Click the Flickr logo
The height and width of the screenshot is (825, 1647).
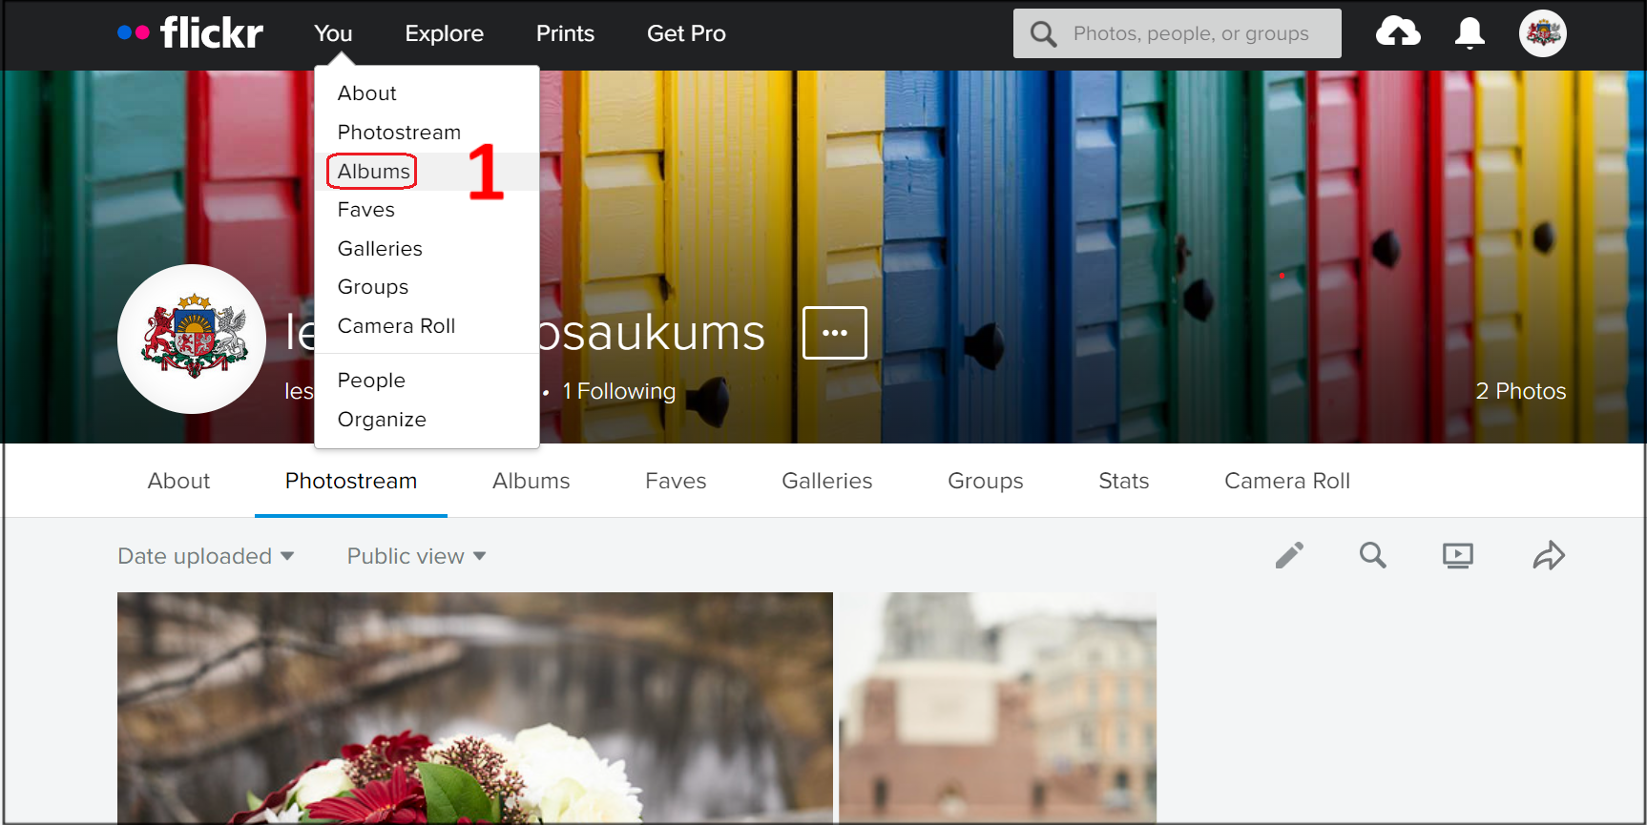pyautogui.click(x=190, y=33)
